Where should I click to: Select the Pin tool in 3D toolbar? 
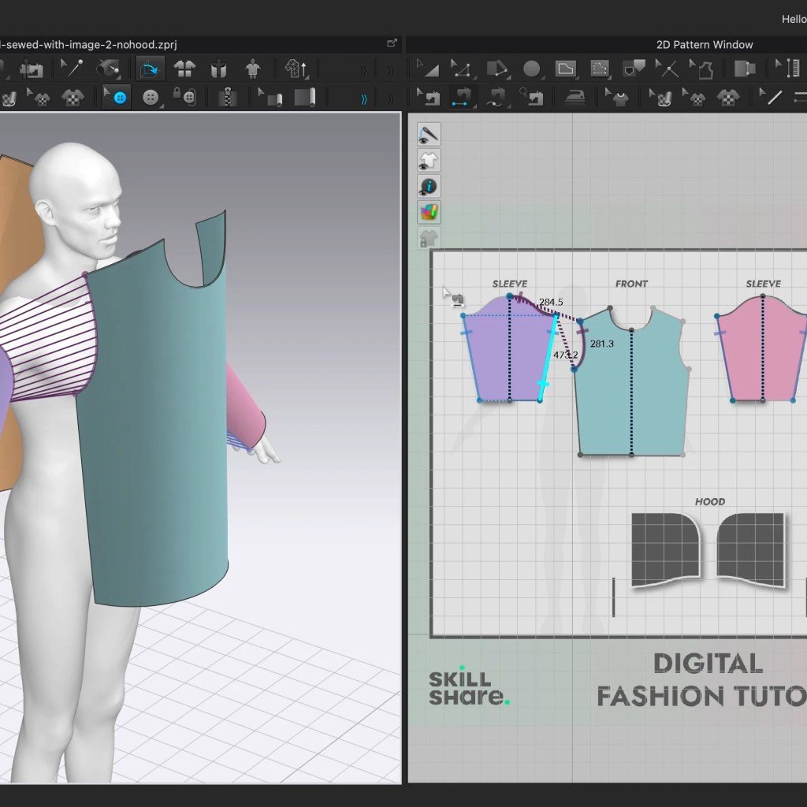(72, 68)
